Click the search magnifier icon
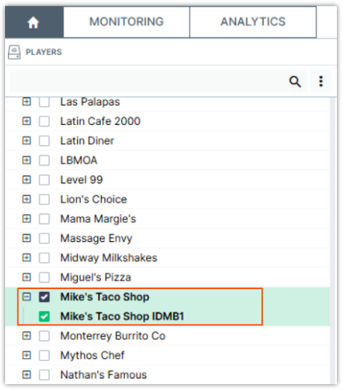This screenshot has width=342, height=390. 295,81
